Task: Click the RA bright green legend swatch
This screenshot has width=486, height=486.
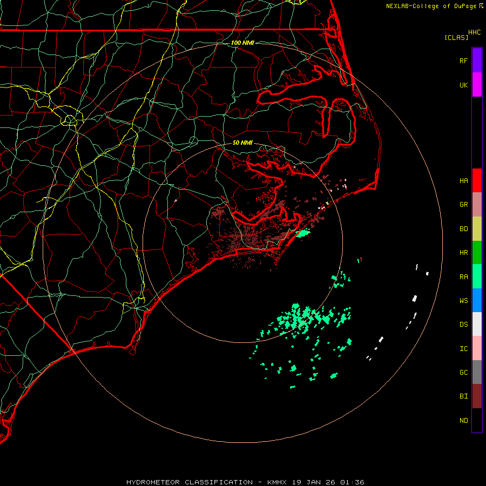Action: 477,276
